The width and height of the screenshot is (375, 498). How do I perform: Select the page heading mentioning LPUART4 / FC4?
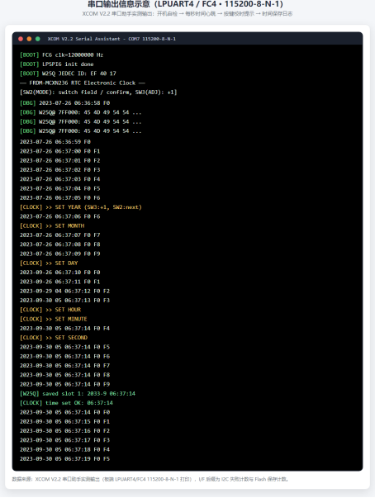coord(186,4)
